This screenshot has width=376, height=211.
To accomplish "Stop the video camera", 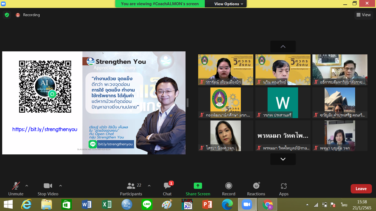I will coord(48,189).
